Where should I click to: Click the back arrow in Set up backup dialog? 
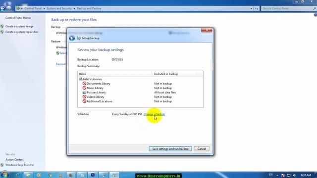[72, 38]
